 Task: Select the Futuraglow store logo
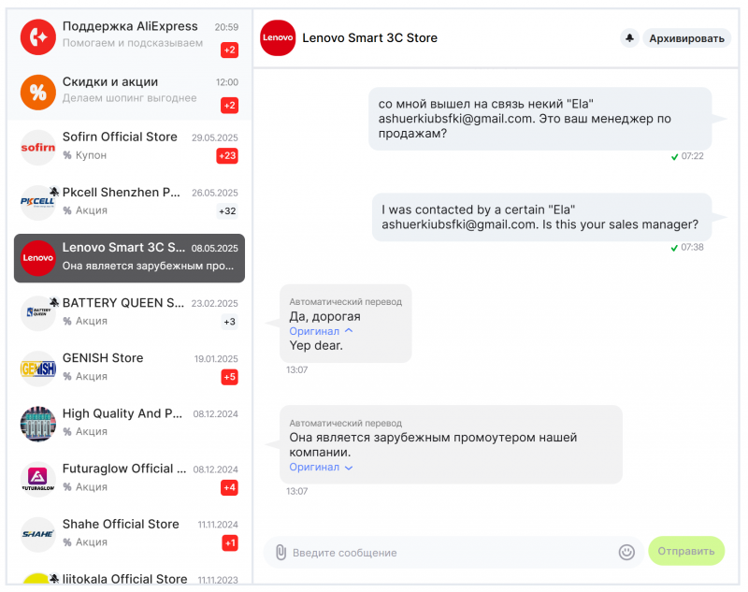tap(38, 480)
